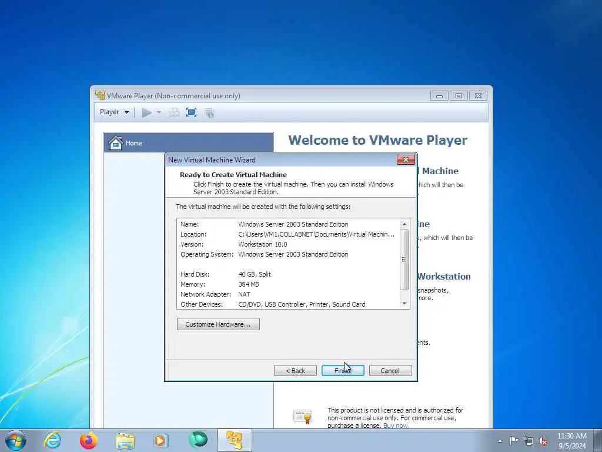
Task: Click the Workstation 10.0 version text
Action: point(263,244)
